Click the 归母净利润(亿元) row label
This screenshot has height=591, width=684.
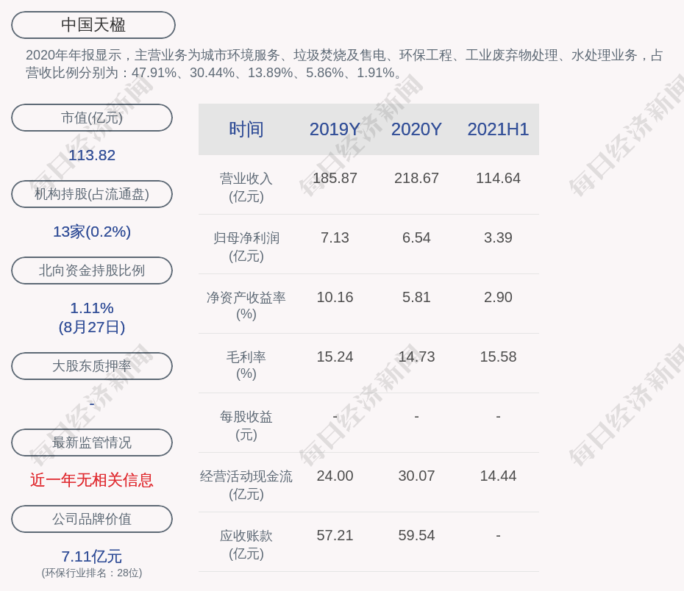tap(246, 247)
